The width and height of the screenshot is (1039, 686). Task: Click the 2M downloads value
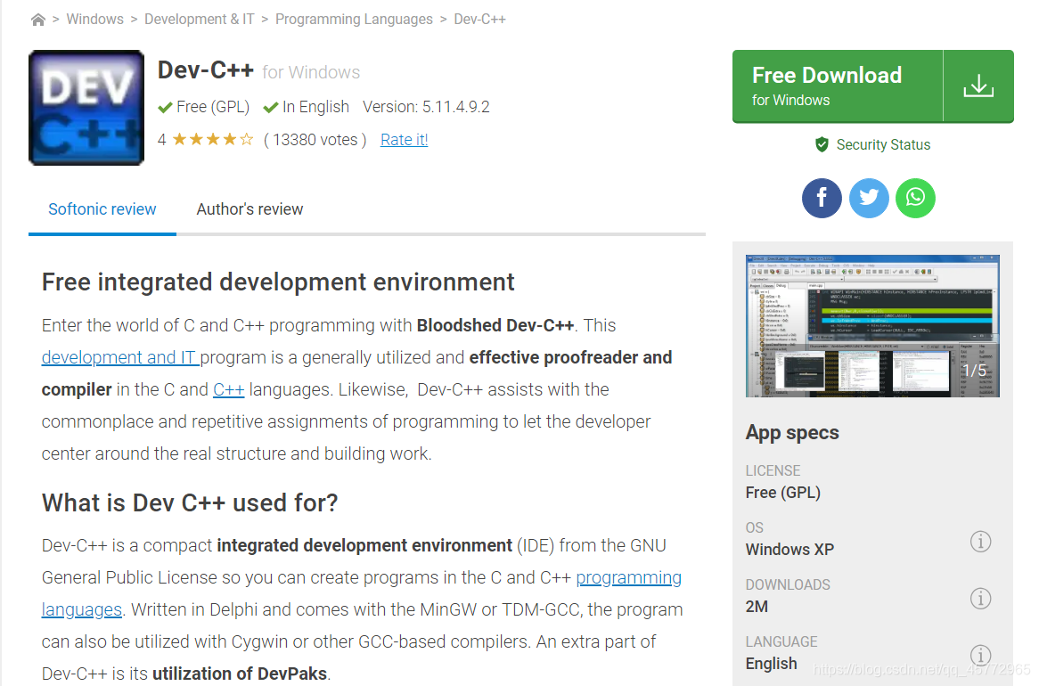pos(757,607)
